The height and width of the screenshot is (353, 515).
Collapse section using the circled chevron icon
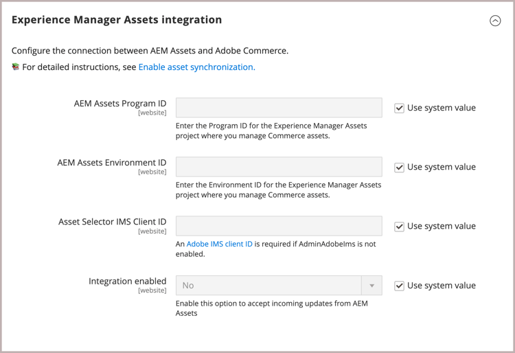pyautogui.click(x=495, y=21)
